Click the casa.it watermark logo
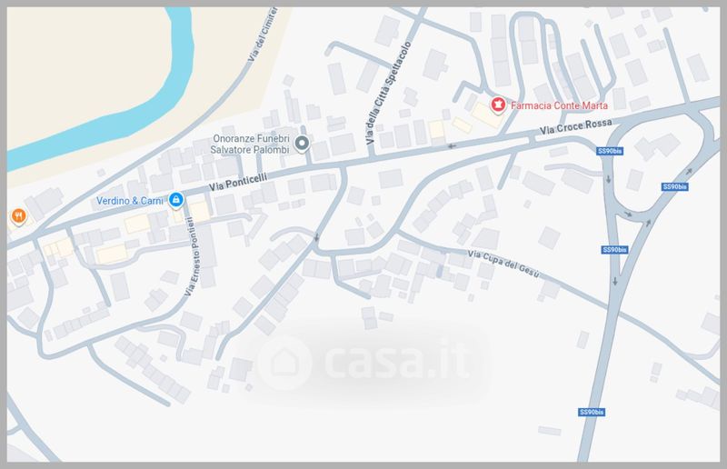Image resolution: width=727 pixels, height=469 pixels. pyautogui.click(x=366, y=363)
